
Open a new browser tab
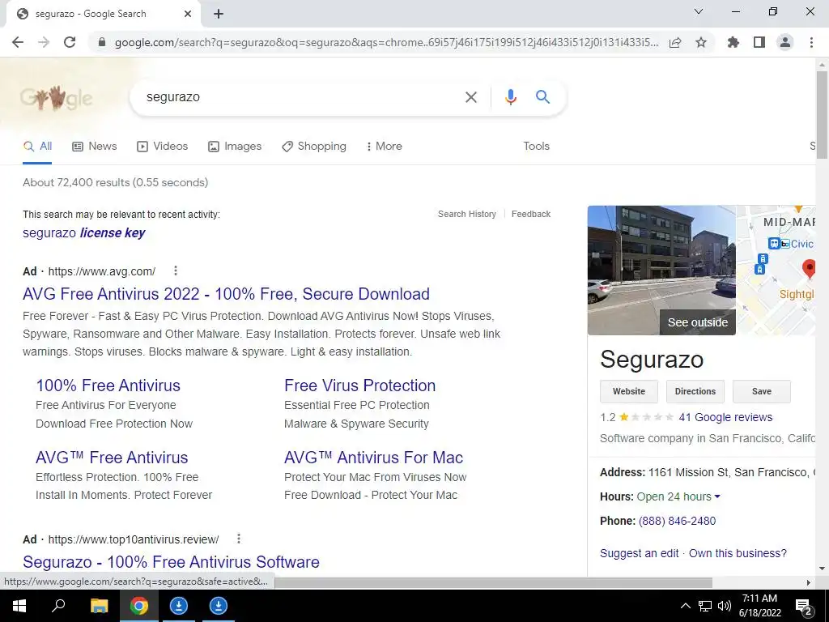[219, 15]
